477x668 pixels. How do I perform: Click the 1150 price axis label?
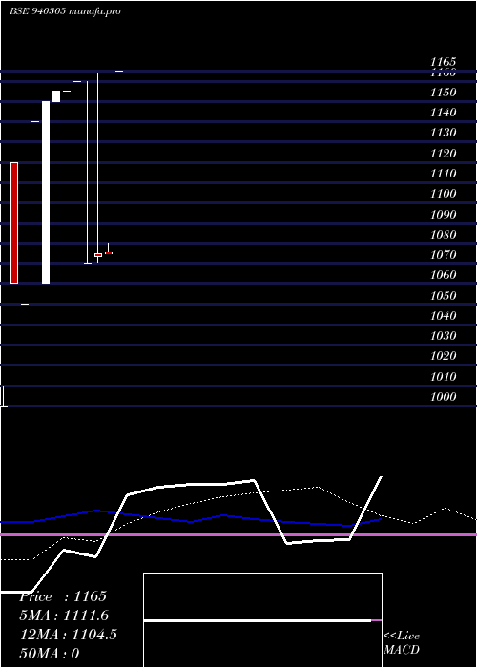pos(443,93)
